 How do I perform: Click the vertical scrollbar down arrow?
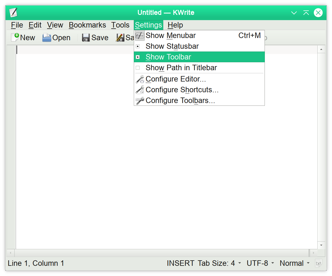321,245
